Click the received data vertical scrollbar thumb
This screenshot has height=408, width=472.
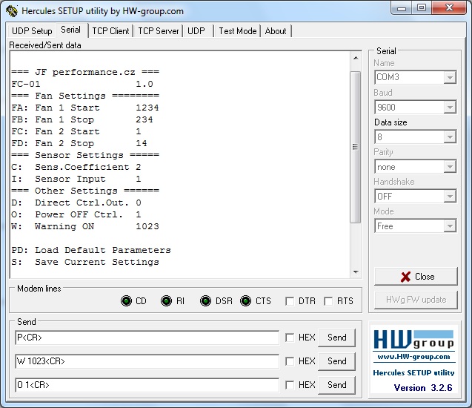pos(355,147)
